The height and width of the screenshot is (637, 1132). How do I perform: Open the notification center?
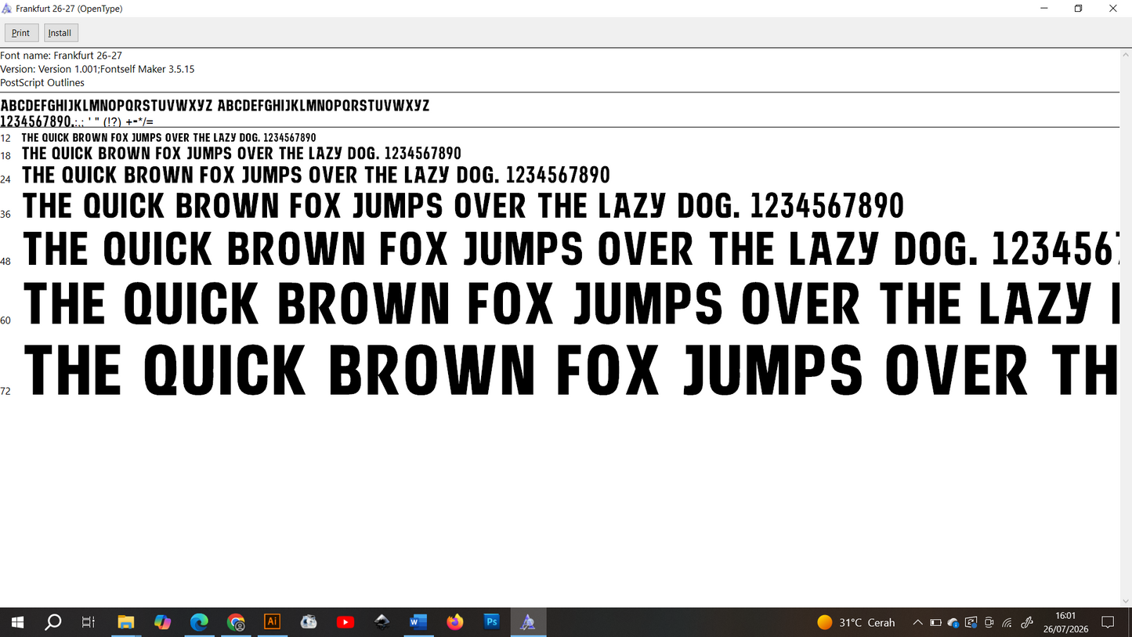1108,622
